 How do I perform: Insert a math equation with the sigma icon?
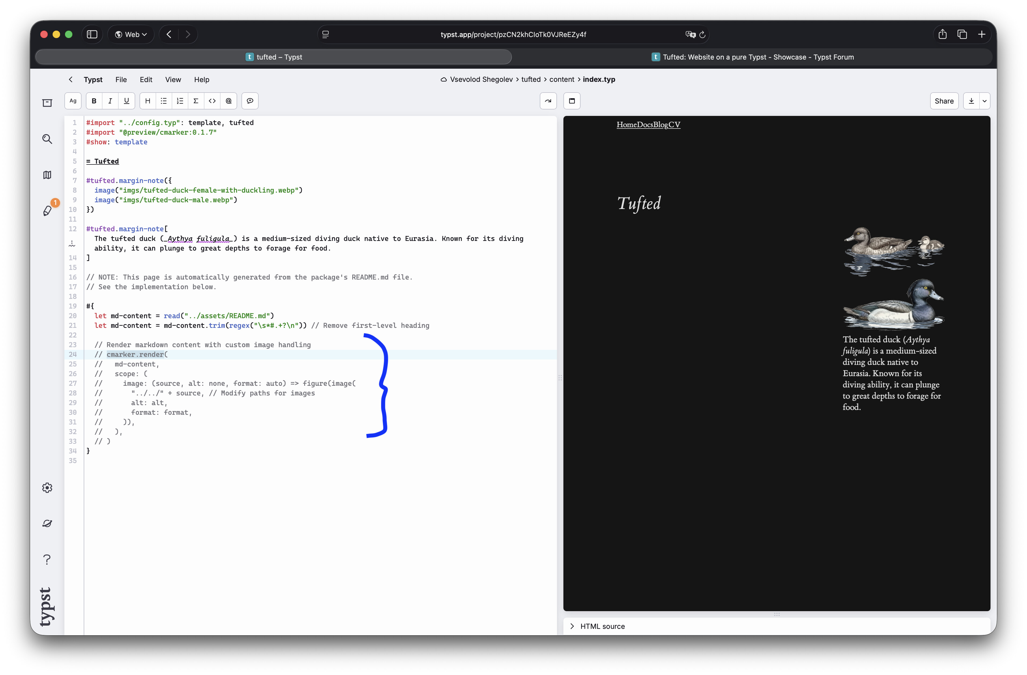tap(196, 101)
